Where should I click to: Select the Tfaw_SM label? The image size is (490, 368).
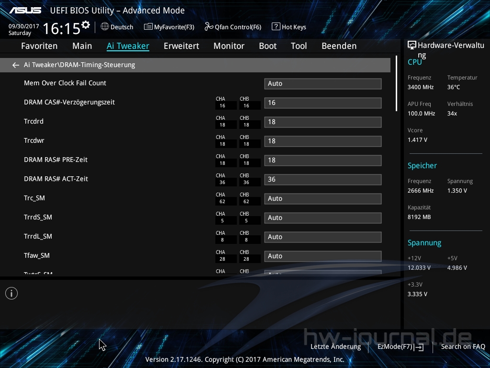click(36, 256)
